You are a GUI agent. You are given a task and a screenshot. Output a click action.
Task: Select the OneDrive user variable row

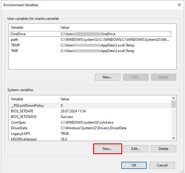18,34
